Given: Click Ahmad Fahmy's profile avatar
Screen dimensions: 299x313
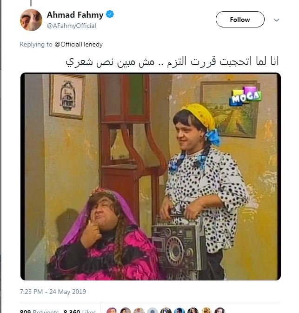Looking at the screenshot, I should click(31, 20).
